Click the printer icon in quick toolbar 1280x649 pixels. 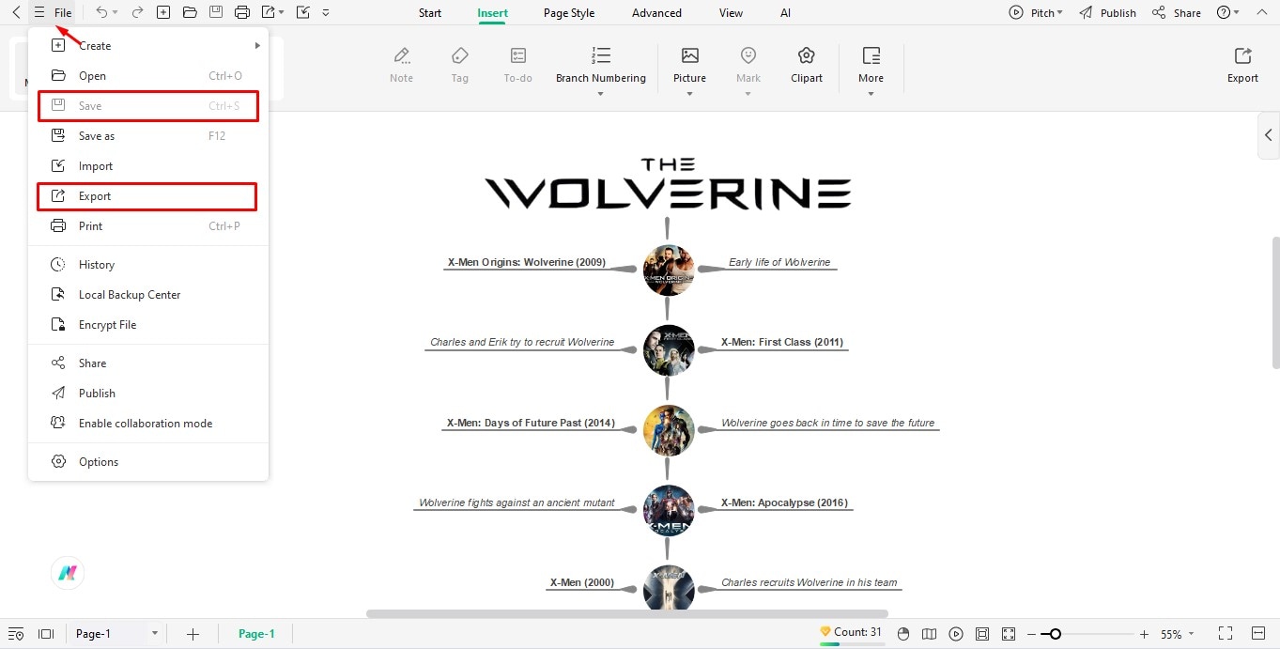coord(242,13)
